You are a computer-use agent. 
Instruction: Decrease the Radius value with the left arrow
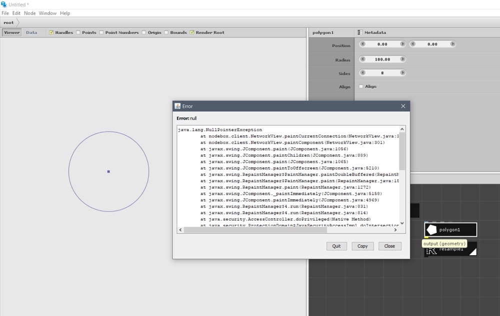click(x=362, y=59)
